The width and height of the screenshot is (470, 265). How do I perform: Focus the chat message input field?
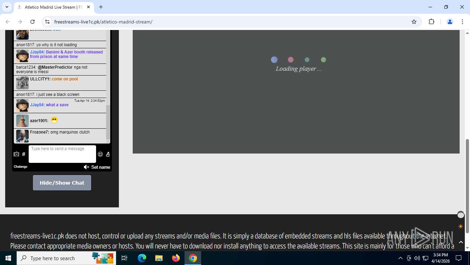coord(62,154)
